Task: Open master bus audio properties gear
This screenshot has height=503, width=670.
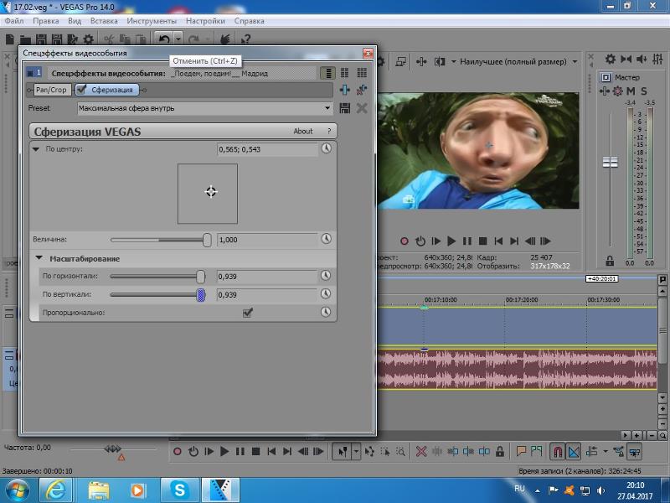Action: (x=611, y=59)
